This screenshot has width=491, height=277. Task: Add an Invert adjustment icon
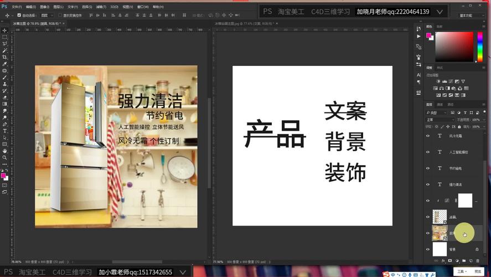pos(438,95)
